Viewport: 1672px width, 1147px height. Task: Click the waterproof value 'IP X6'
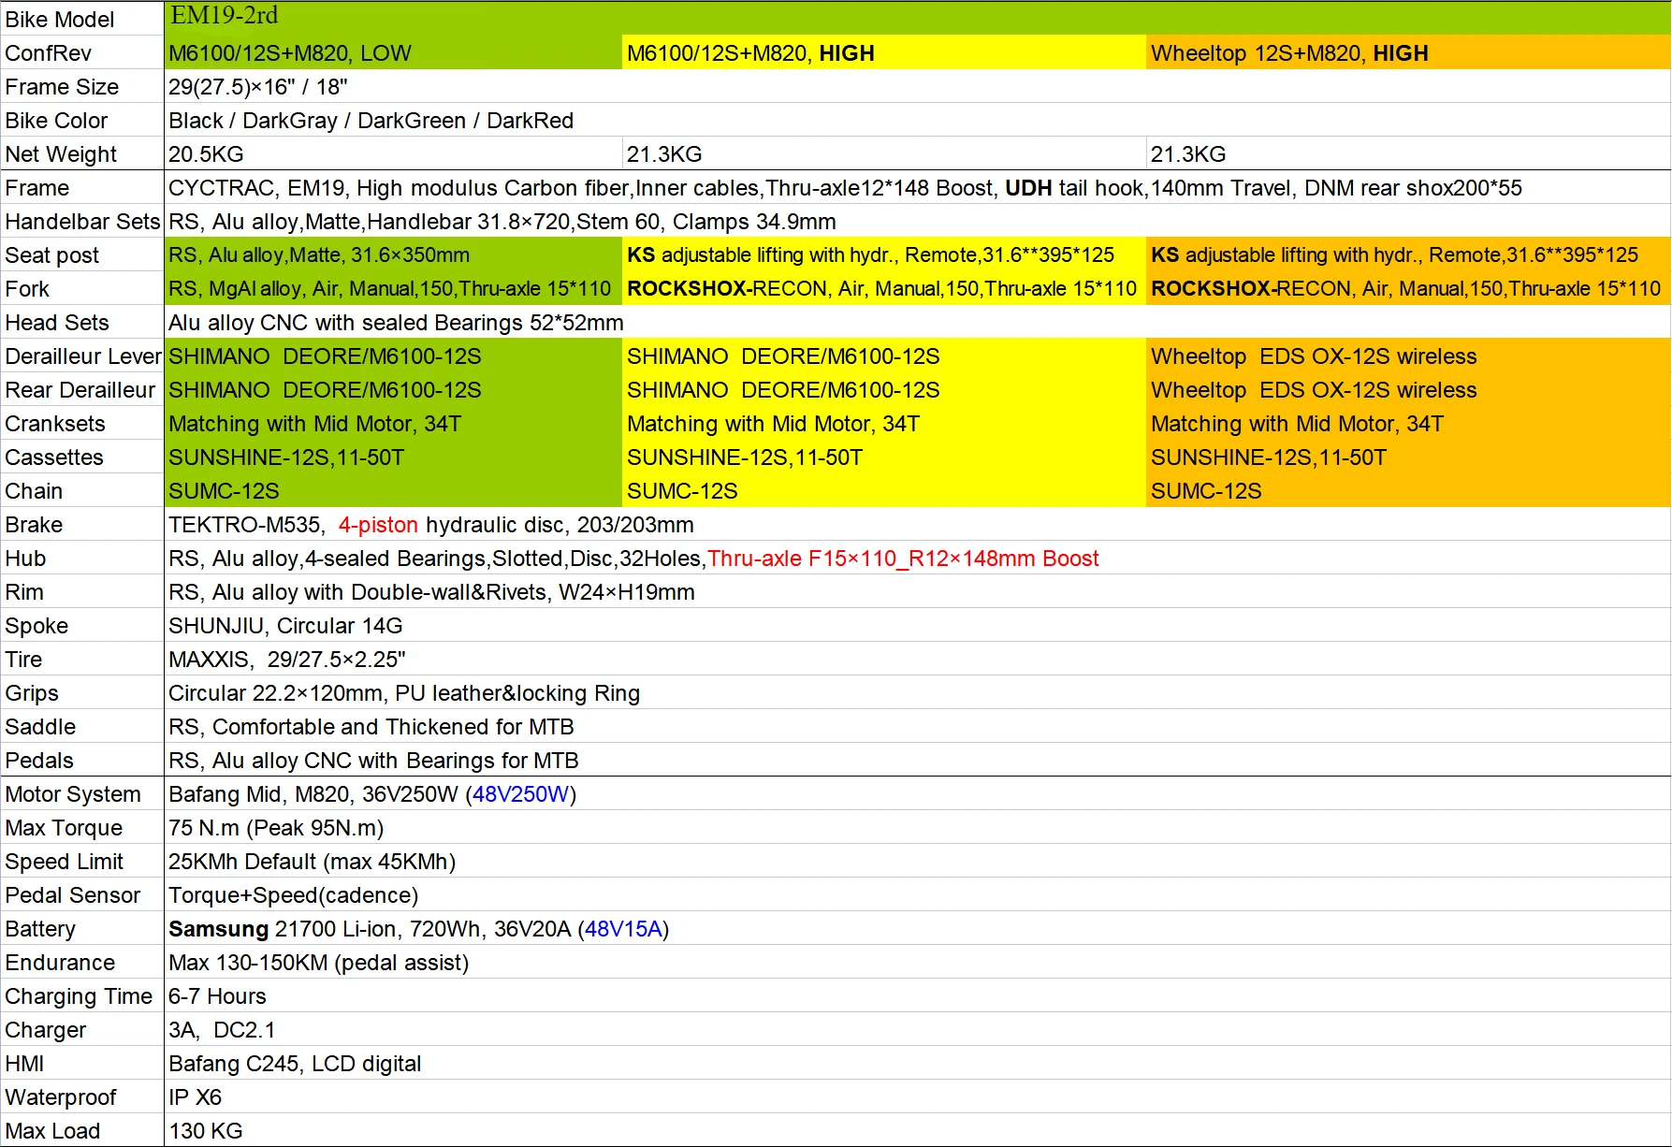tap(195, 1097)
